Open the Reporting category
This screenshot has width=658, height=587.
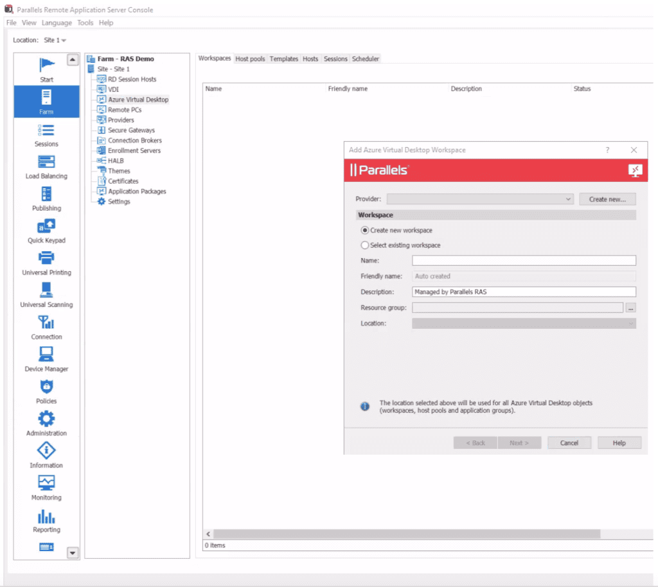point(46,521)
